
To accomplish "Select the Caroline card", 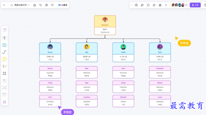I will pyautogui.click(x=87, y=101).
